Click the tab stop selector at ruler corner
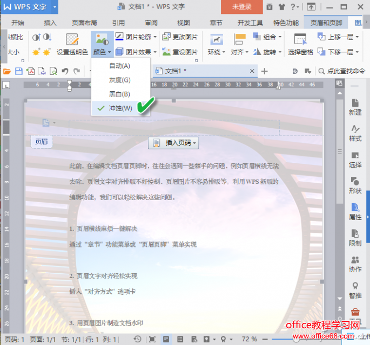 pyautogui.click(x=6, y=85)
